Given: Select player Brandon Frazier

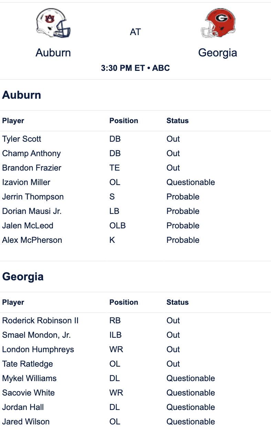Looking at the screenshot, I should [x=32, y=168].
